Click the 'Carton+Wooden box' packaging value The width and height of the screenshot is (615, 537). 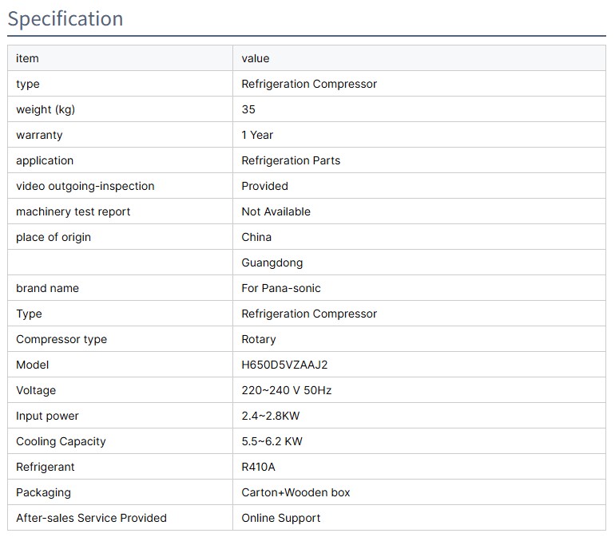tap(296, 492)
